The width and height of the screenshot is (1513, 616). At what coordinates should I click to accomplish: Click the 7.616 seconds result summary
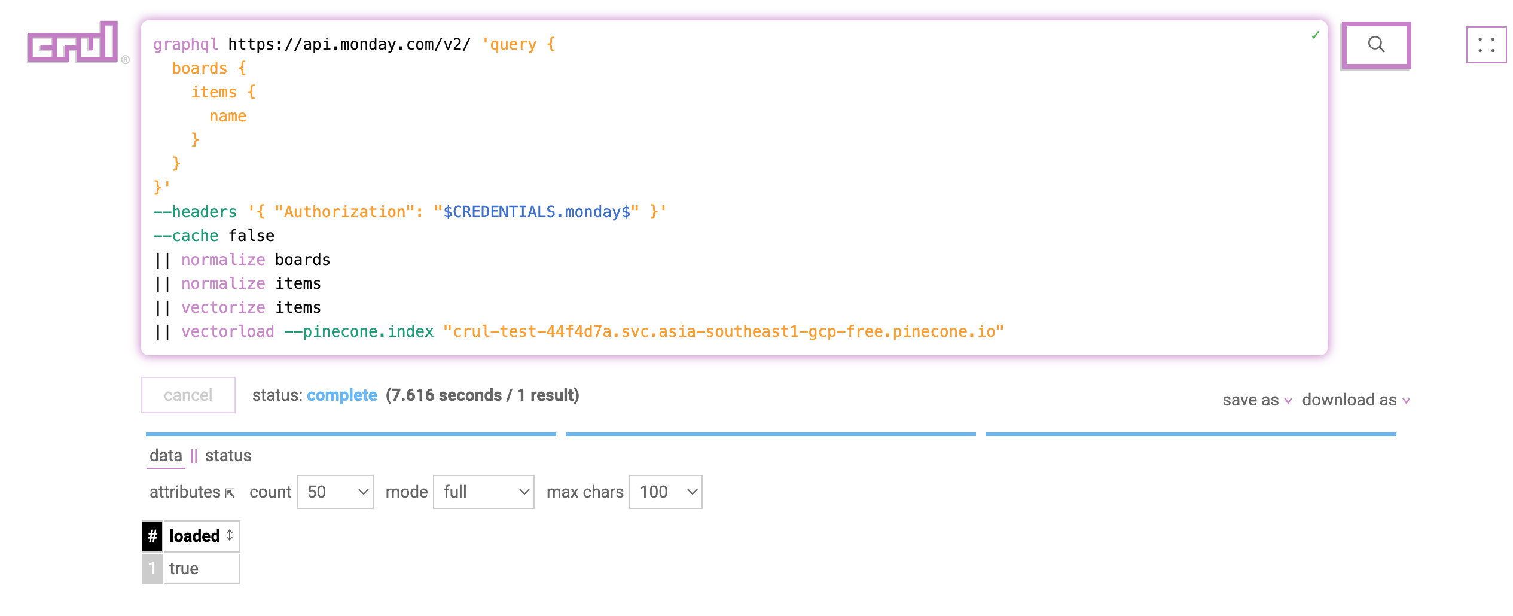click(482, 395)
